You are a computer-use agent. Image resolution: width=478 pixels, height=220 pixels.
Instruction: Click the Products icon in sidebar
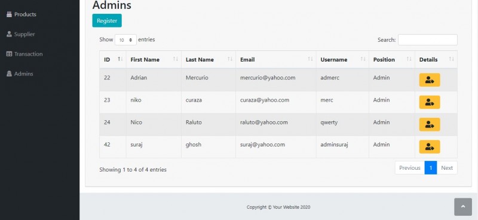pos(9,14)
